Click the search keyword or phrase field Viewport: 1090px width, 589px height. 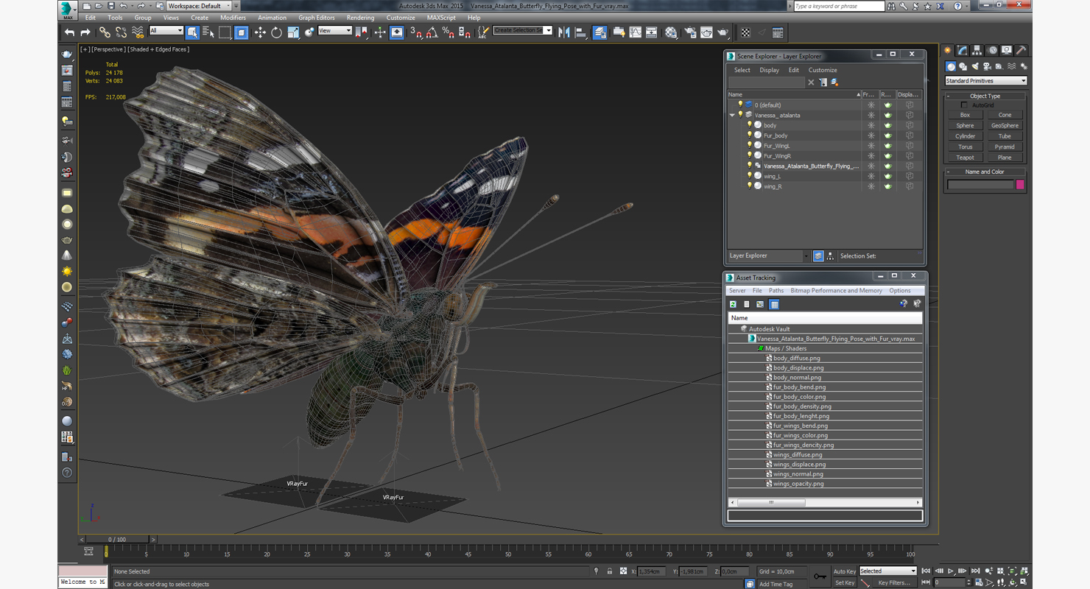(x=839, y=6)
